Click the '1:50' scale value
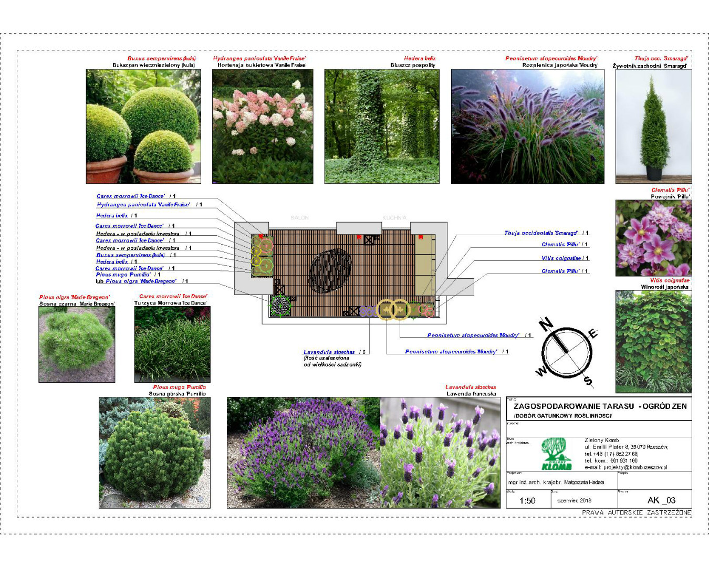Screen dimensions: 709x567 coord(527,500)
